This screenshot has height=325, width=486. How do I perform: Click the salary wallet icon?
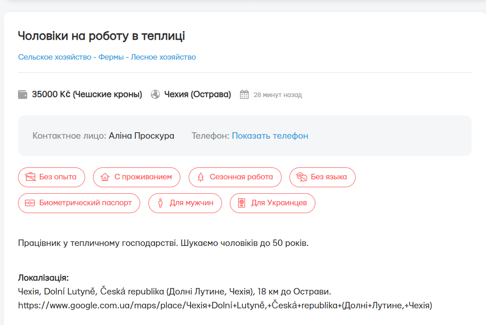(x=23, y=94)
